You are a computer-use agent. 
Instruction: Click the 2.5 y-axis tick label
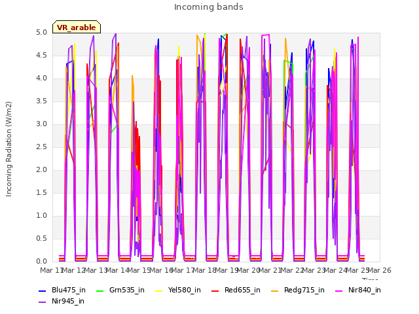(x=42, y=147)
